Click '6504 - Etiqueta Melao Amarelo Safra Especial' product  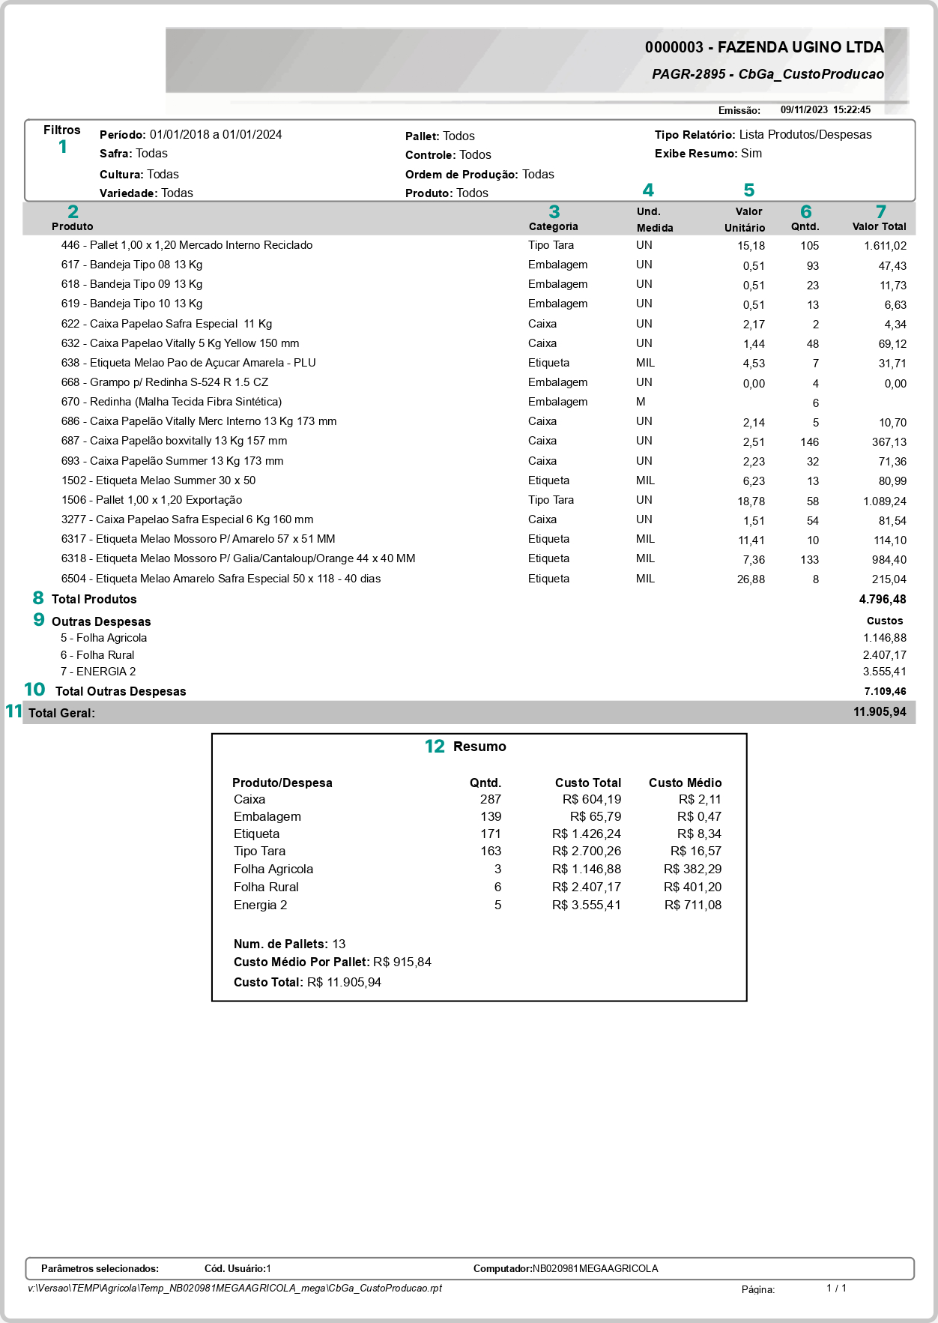[221, 579]
